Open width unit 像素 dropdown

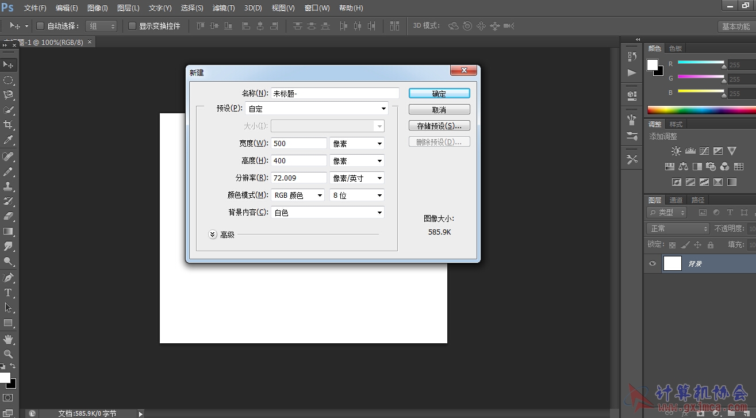[357, 144]
